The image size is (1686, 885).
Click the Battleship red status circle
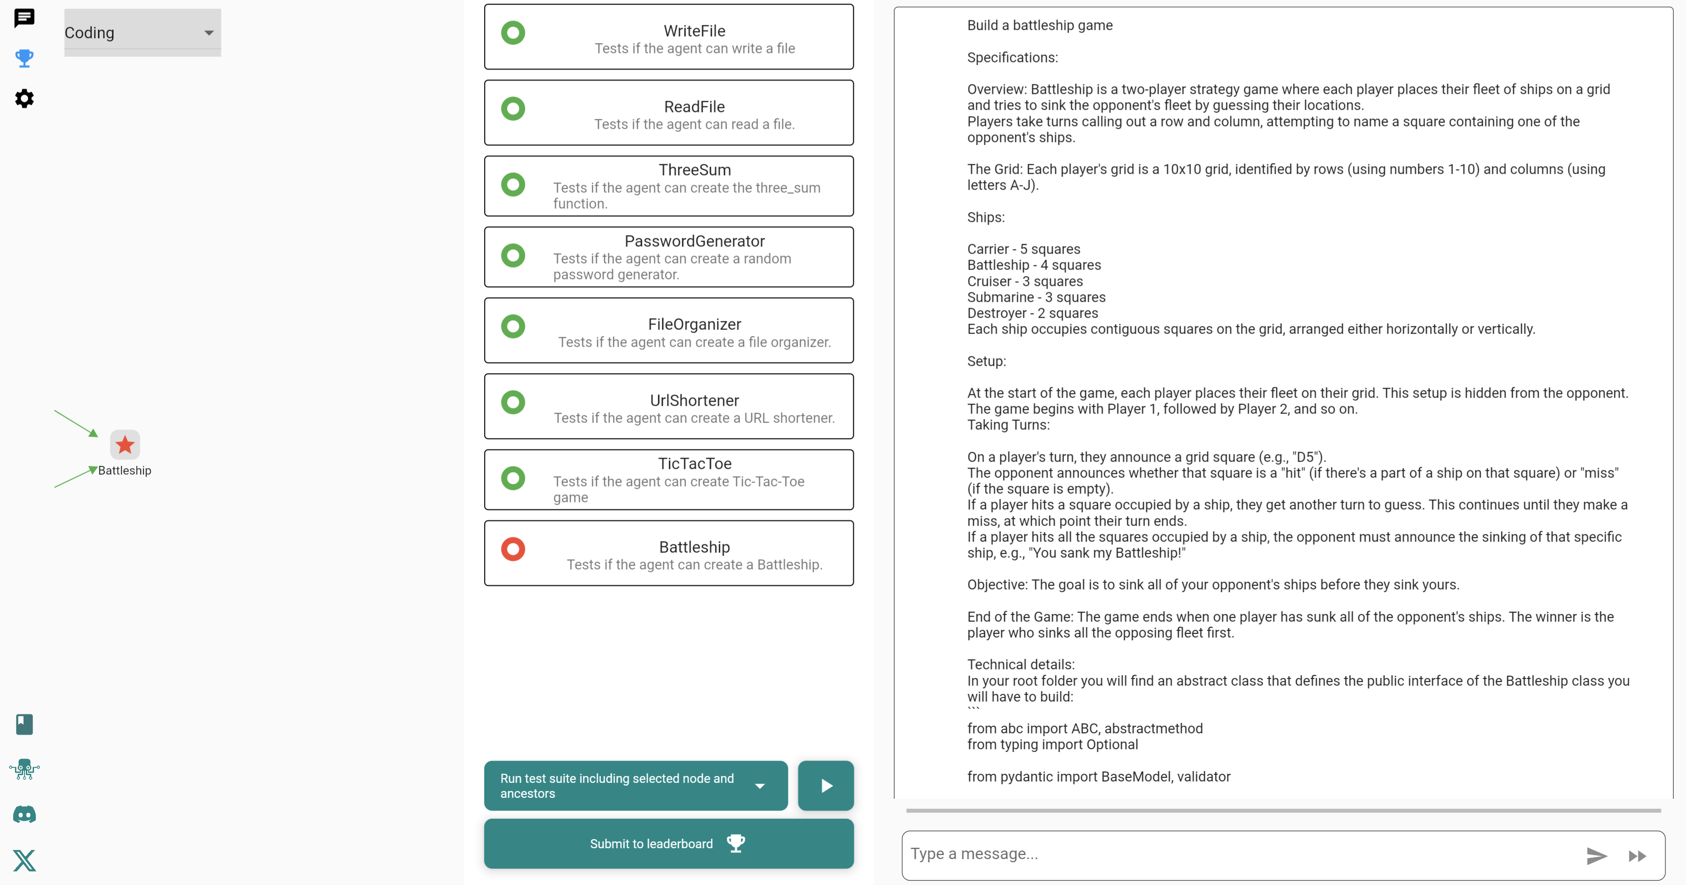[513, 549]
